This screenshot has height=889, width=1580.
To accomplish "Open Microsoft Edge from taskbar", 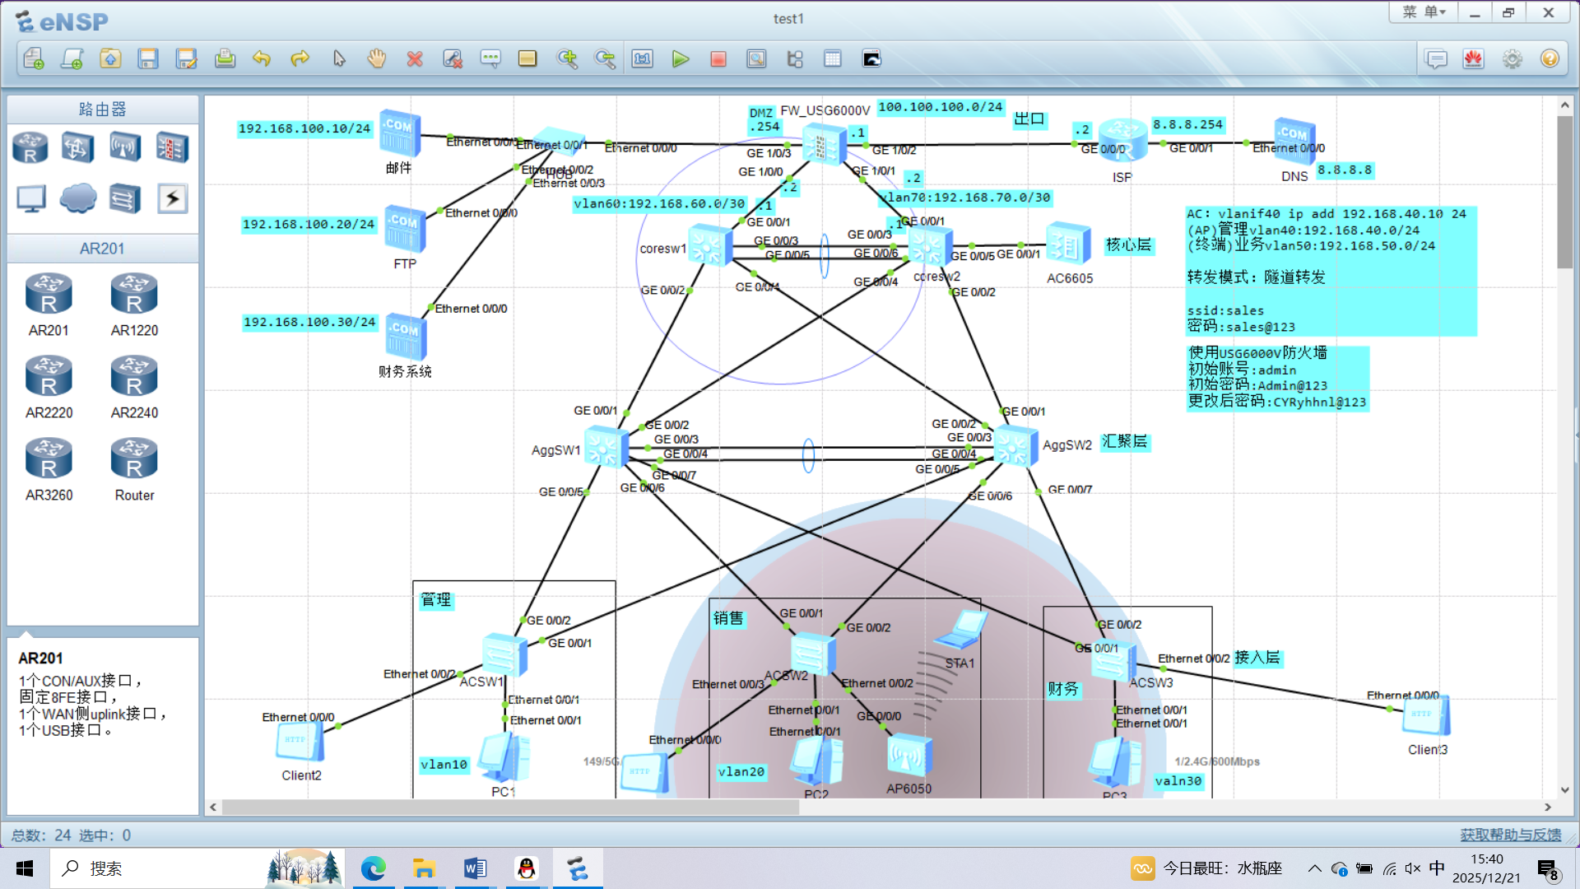I will pyautogui.click(x=373, y=868).
